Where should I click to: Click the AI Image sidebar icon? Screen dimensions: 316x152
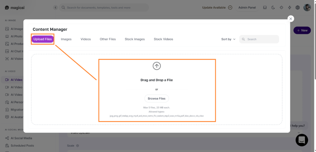click(x=7, y=29)
